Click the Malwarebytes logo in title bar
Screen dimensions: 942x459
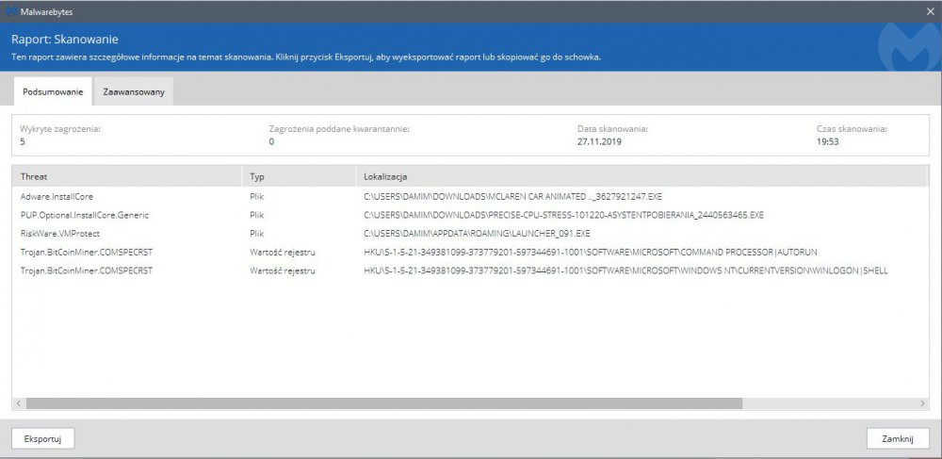(10, 11)
